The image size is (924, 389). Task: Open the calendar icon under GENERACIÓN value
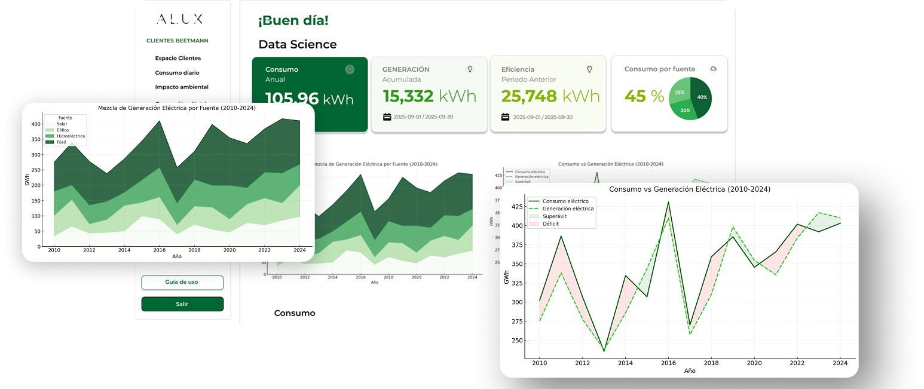pyautogui.click(x=387, y=117)
